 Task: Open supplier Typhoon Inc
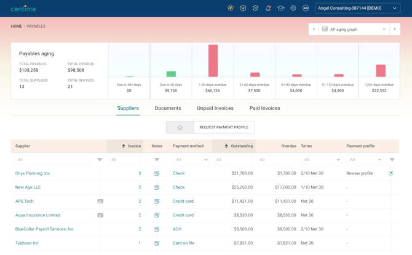pos(27,243)
